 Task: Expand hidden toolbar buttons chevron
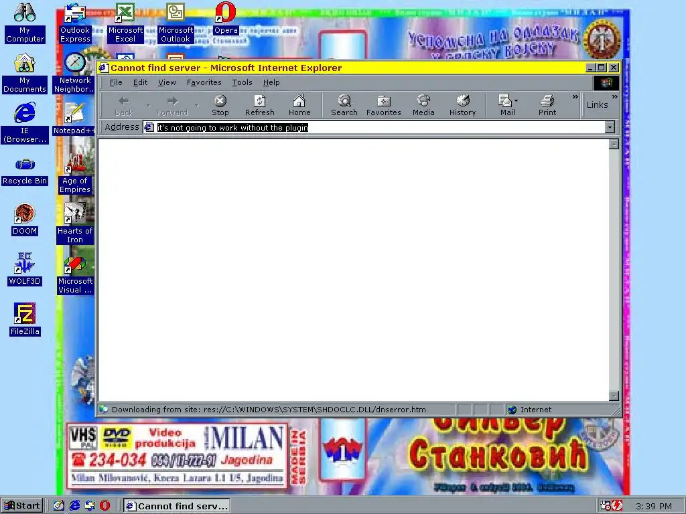575,96
